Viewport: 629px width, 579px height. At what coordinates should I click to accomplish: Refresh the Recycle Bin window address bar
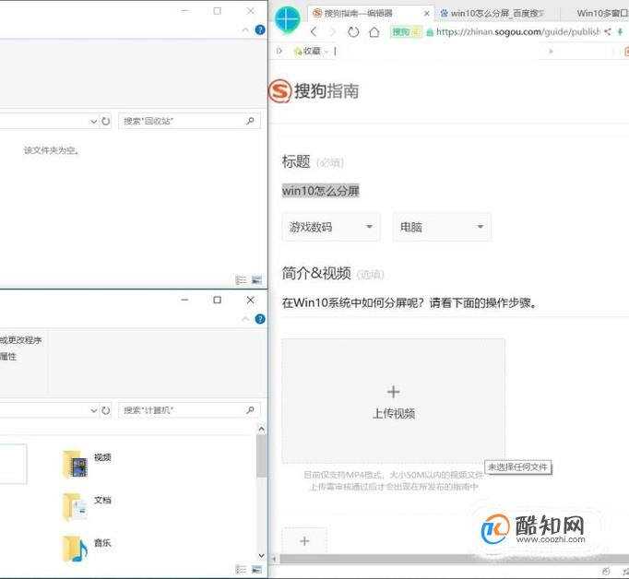tap(105, 121)
